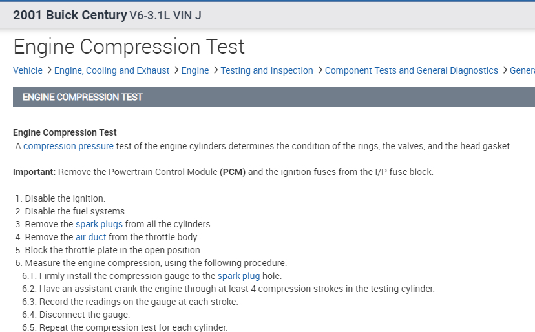Screen dimensions: 535x332
Task: Open the Testing and Inspection breadcrumb
Action: point(267,70)
